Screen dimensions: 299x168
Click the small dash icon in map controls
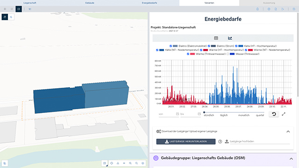point(124,163)
